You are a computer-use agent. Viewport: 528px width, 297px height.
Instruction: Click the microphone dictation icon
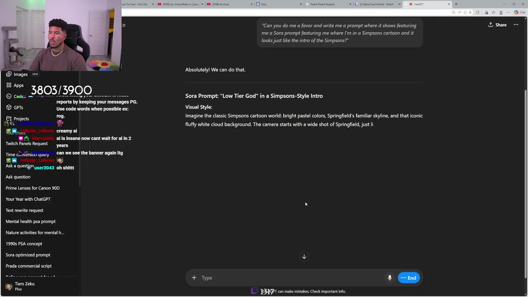pyautogui.click(x=389, y=278)
